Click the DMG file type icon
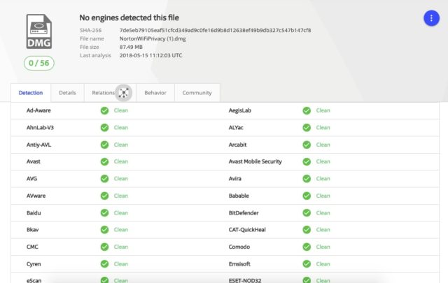This screenshot has height=283, width=448. (39, 31)
